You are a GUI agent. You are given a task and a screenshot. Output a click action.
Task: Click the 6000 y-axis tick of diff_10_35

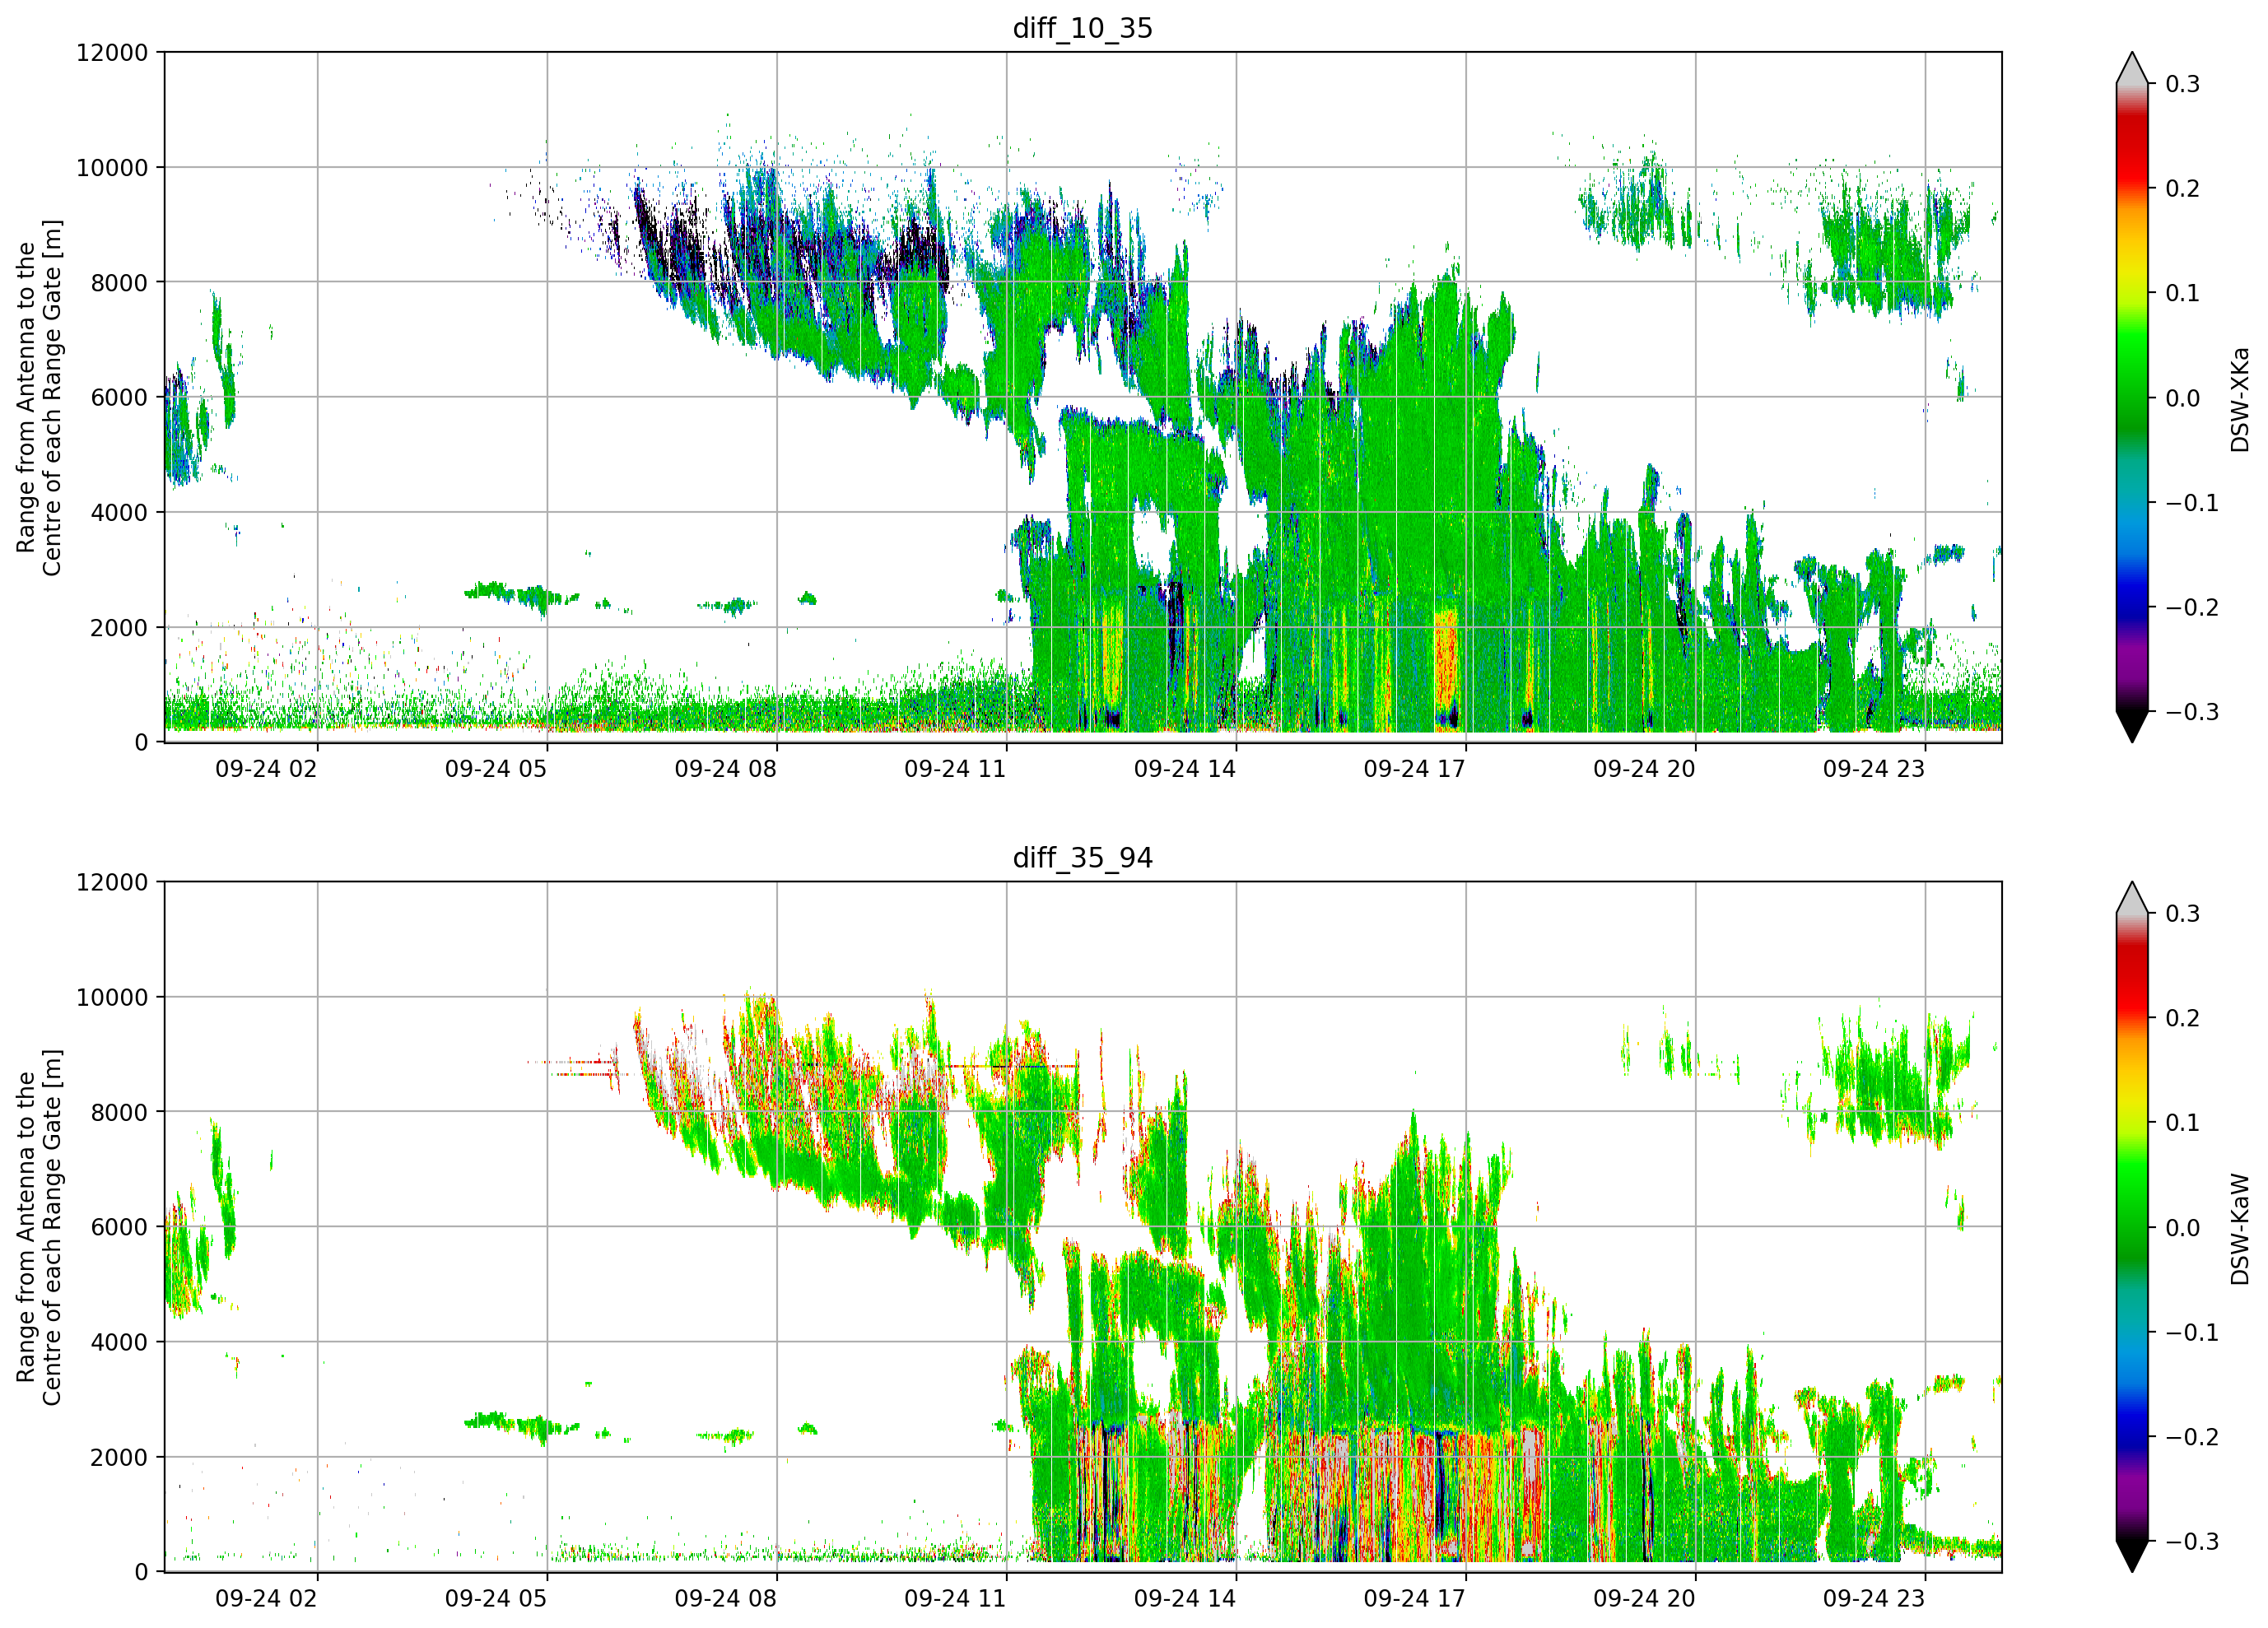pyautogui.click(x=119, y=398)
